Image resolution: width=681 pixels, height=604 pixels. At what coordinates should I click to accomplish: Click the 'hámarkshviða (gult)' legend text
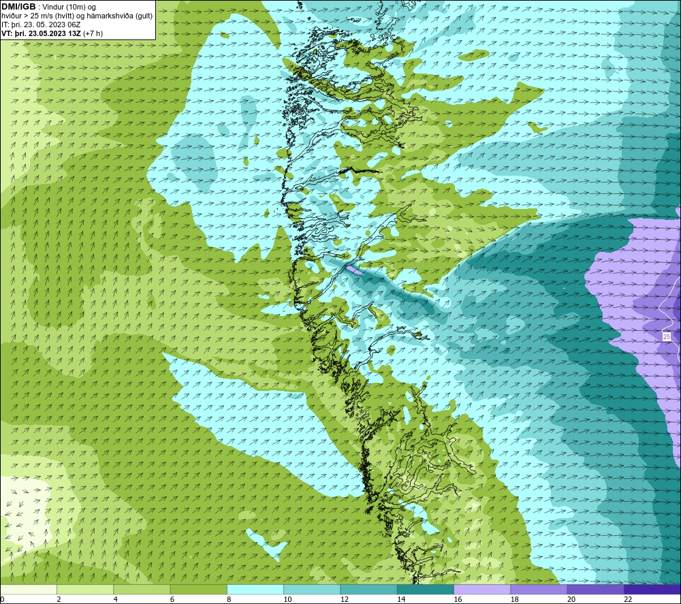click(x=121, y=16)
